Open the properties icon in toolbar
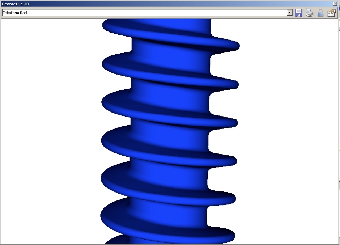 (x=331, y=13)
